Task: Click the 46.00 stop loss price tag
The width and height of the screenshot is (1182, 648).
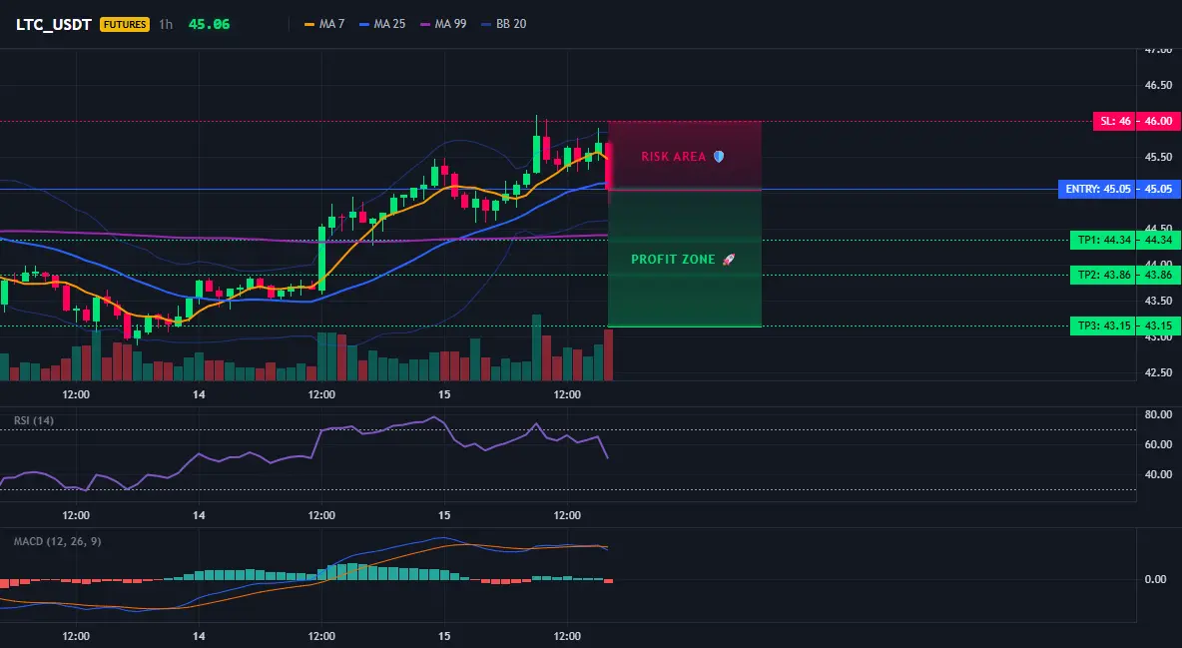Action: [1159, 121]
